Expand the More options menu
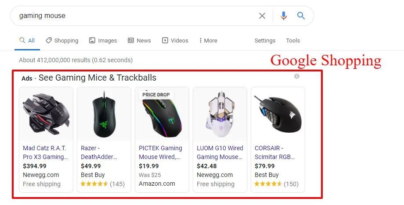The image size is (404, 205). tap(208, 40)
